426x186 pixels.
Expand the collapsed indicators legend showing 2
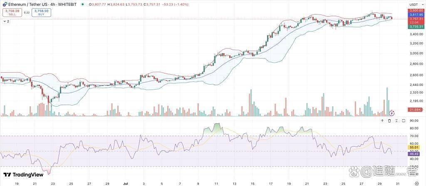pos(6,21)
